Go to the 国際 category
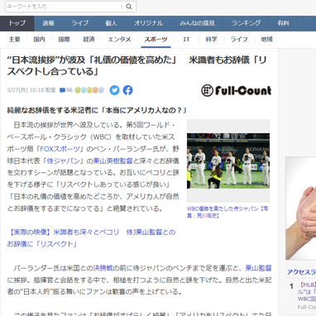 click(65, 40)
